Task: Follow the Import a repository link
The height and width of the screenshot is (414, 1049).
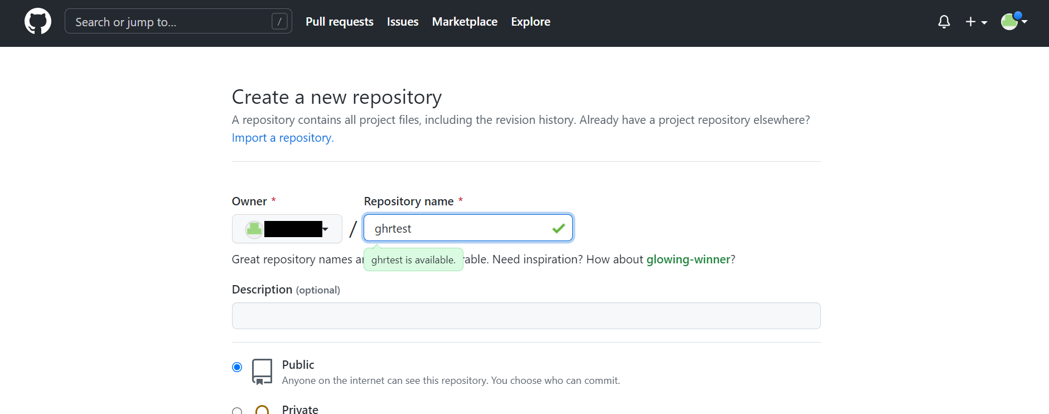Action: click(283, 138)
